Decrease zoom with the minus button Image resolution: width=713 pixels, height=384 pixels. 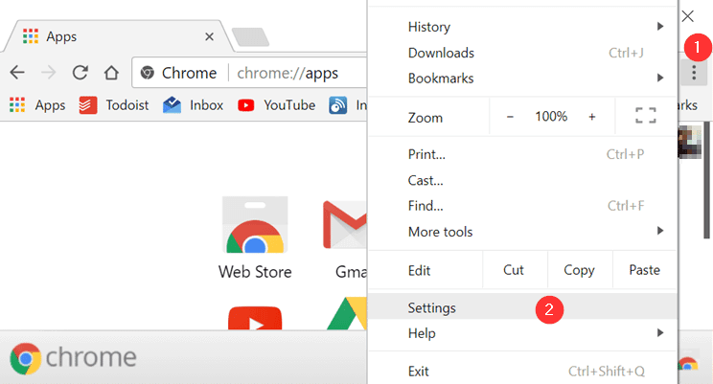click(x=510, y=117)
